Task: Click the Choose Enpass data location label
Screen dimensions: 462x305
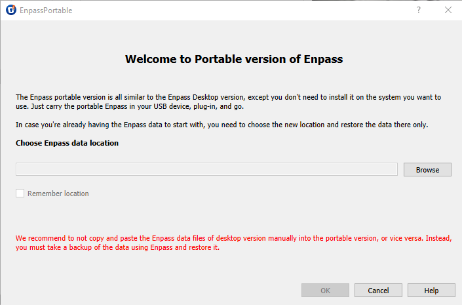Action: tap(67, 143)
